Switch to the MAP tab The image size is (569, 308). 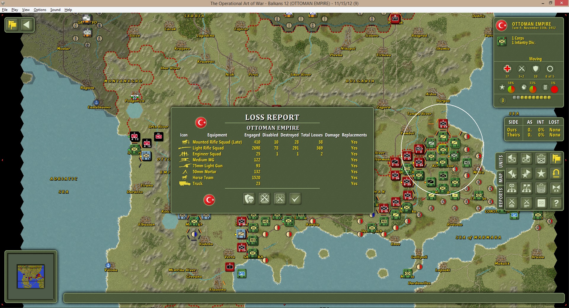coord(501,178)
